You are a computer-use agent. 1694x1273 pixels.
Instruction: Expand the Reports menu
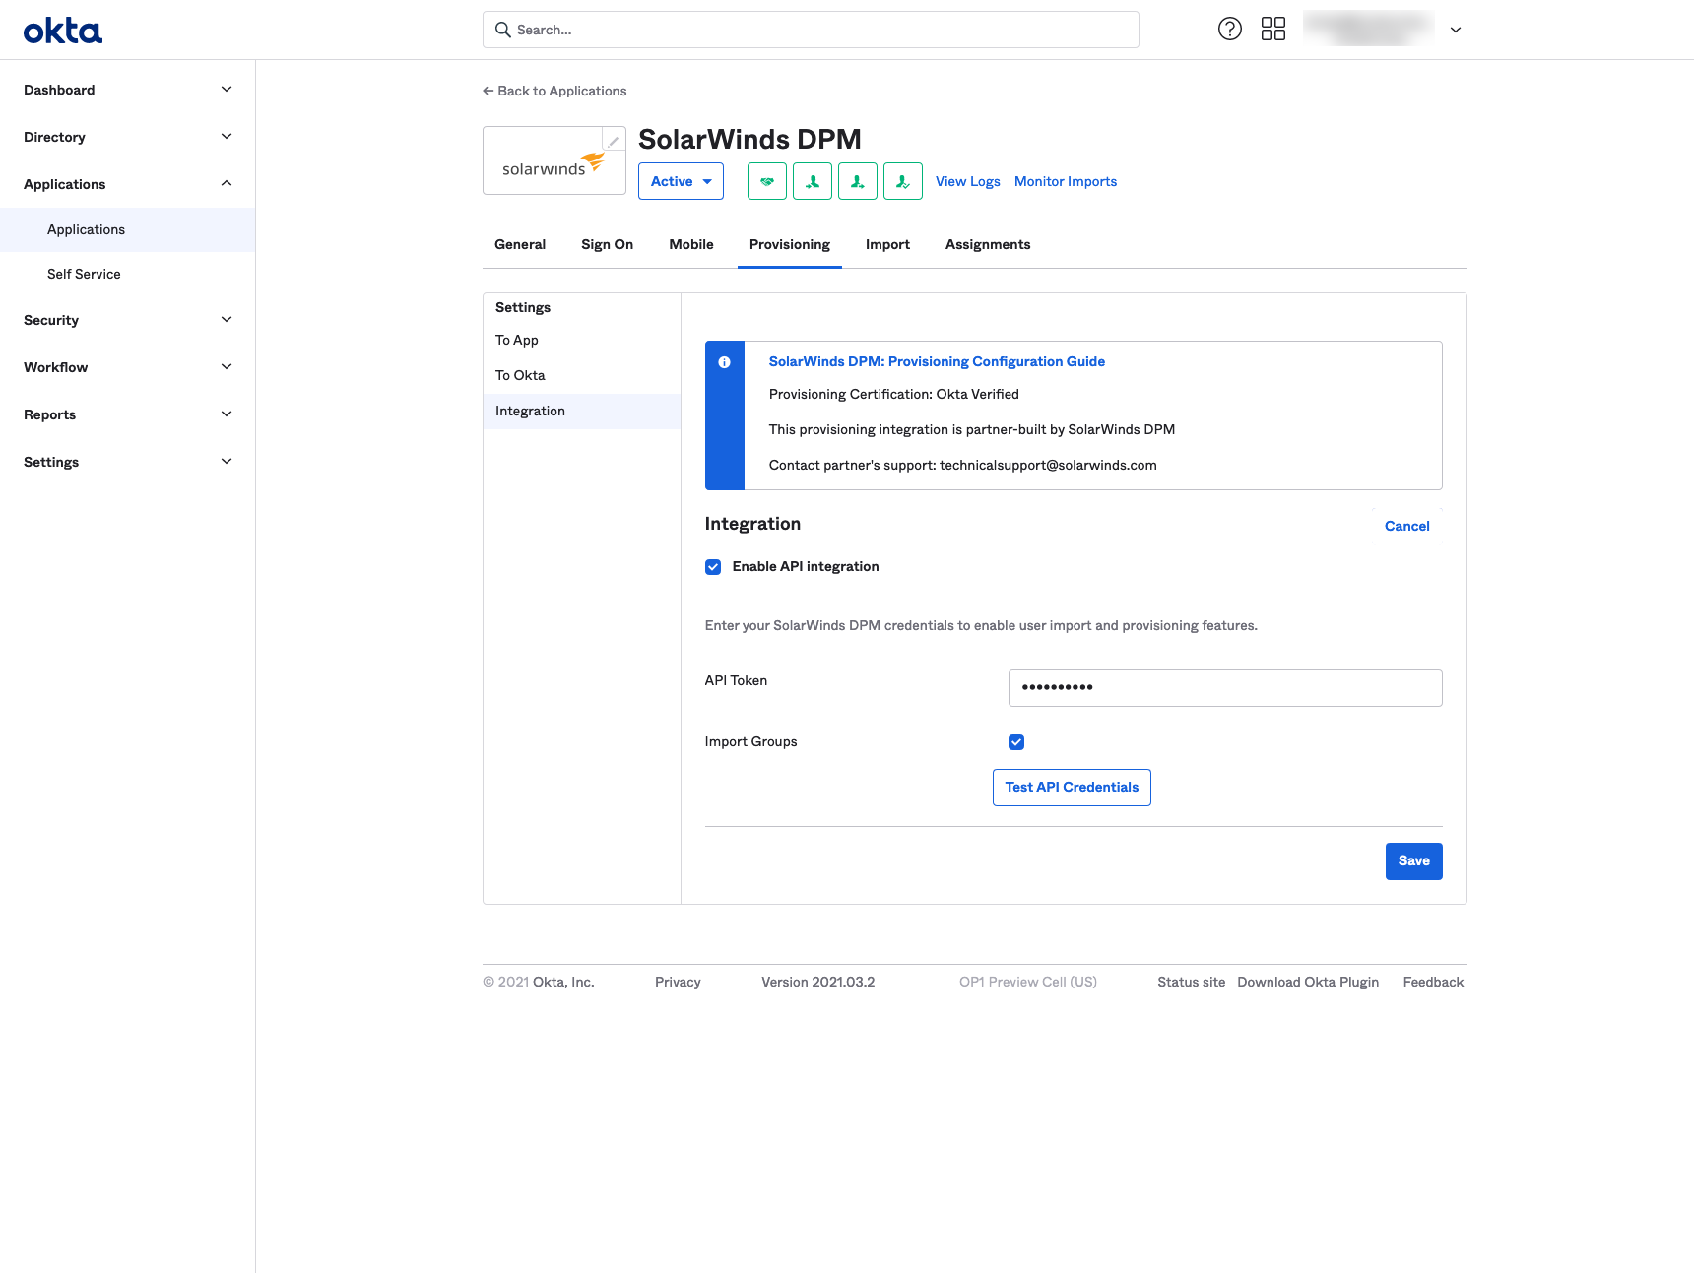tap(128, 414)
